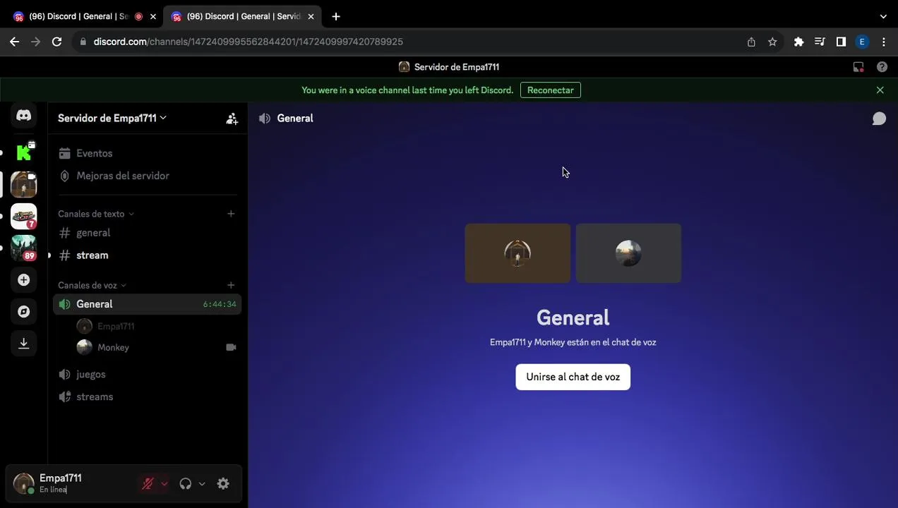Create a new voice channel plus icon
Viewport: 898px width, 508px height.
(x=231, y=285)
